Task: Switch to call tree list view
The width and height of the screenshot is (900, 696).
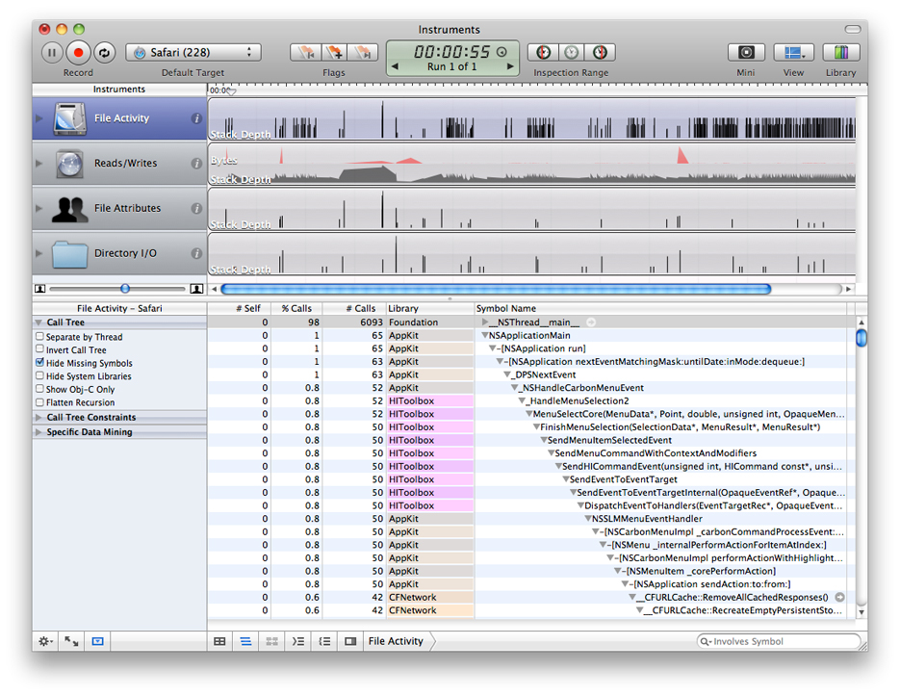Action: coord(245,641)
